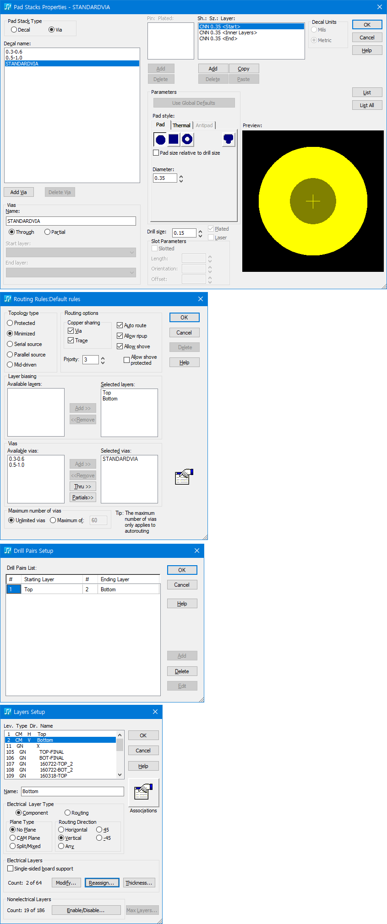
Task: Decrease the routing Priority with the down arrow
Action: [103, 362]
